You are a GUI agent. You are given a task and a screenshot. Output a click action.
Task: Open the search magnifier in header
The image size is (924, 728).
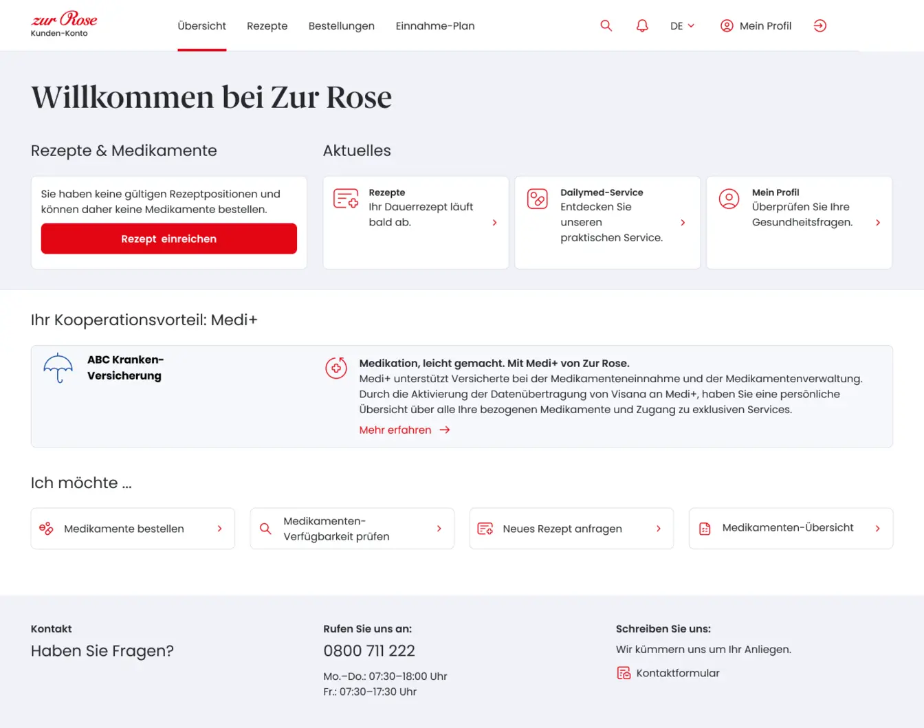click(606, 25)
